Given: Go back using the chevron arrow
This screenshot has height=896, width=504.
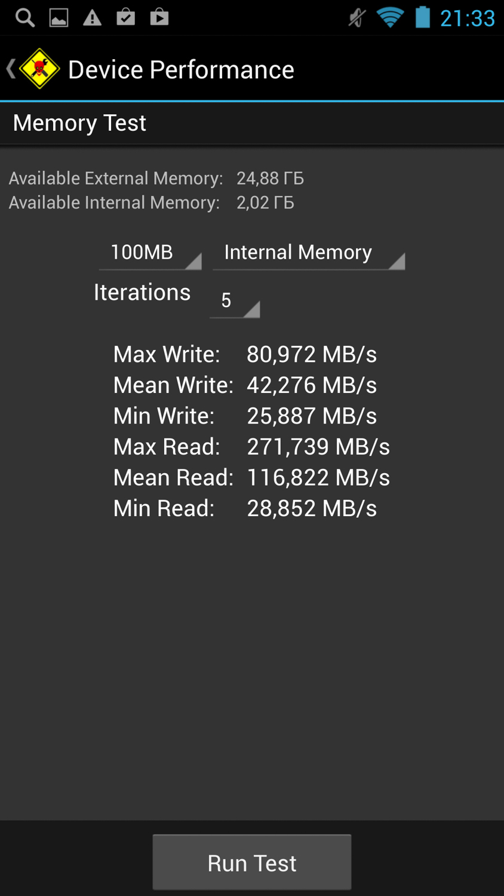Looking at the screenshot, I should 11,69.
